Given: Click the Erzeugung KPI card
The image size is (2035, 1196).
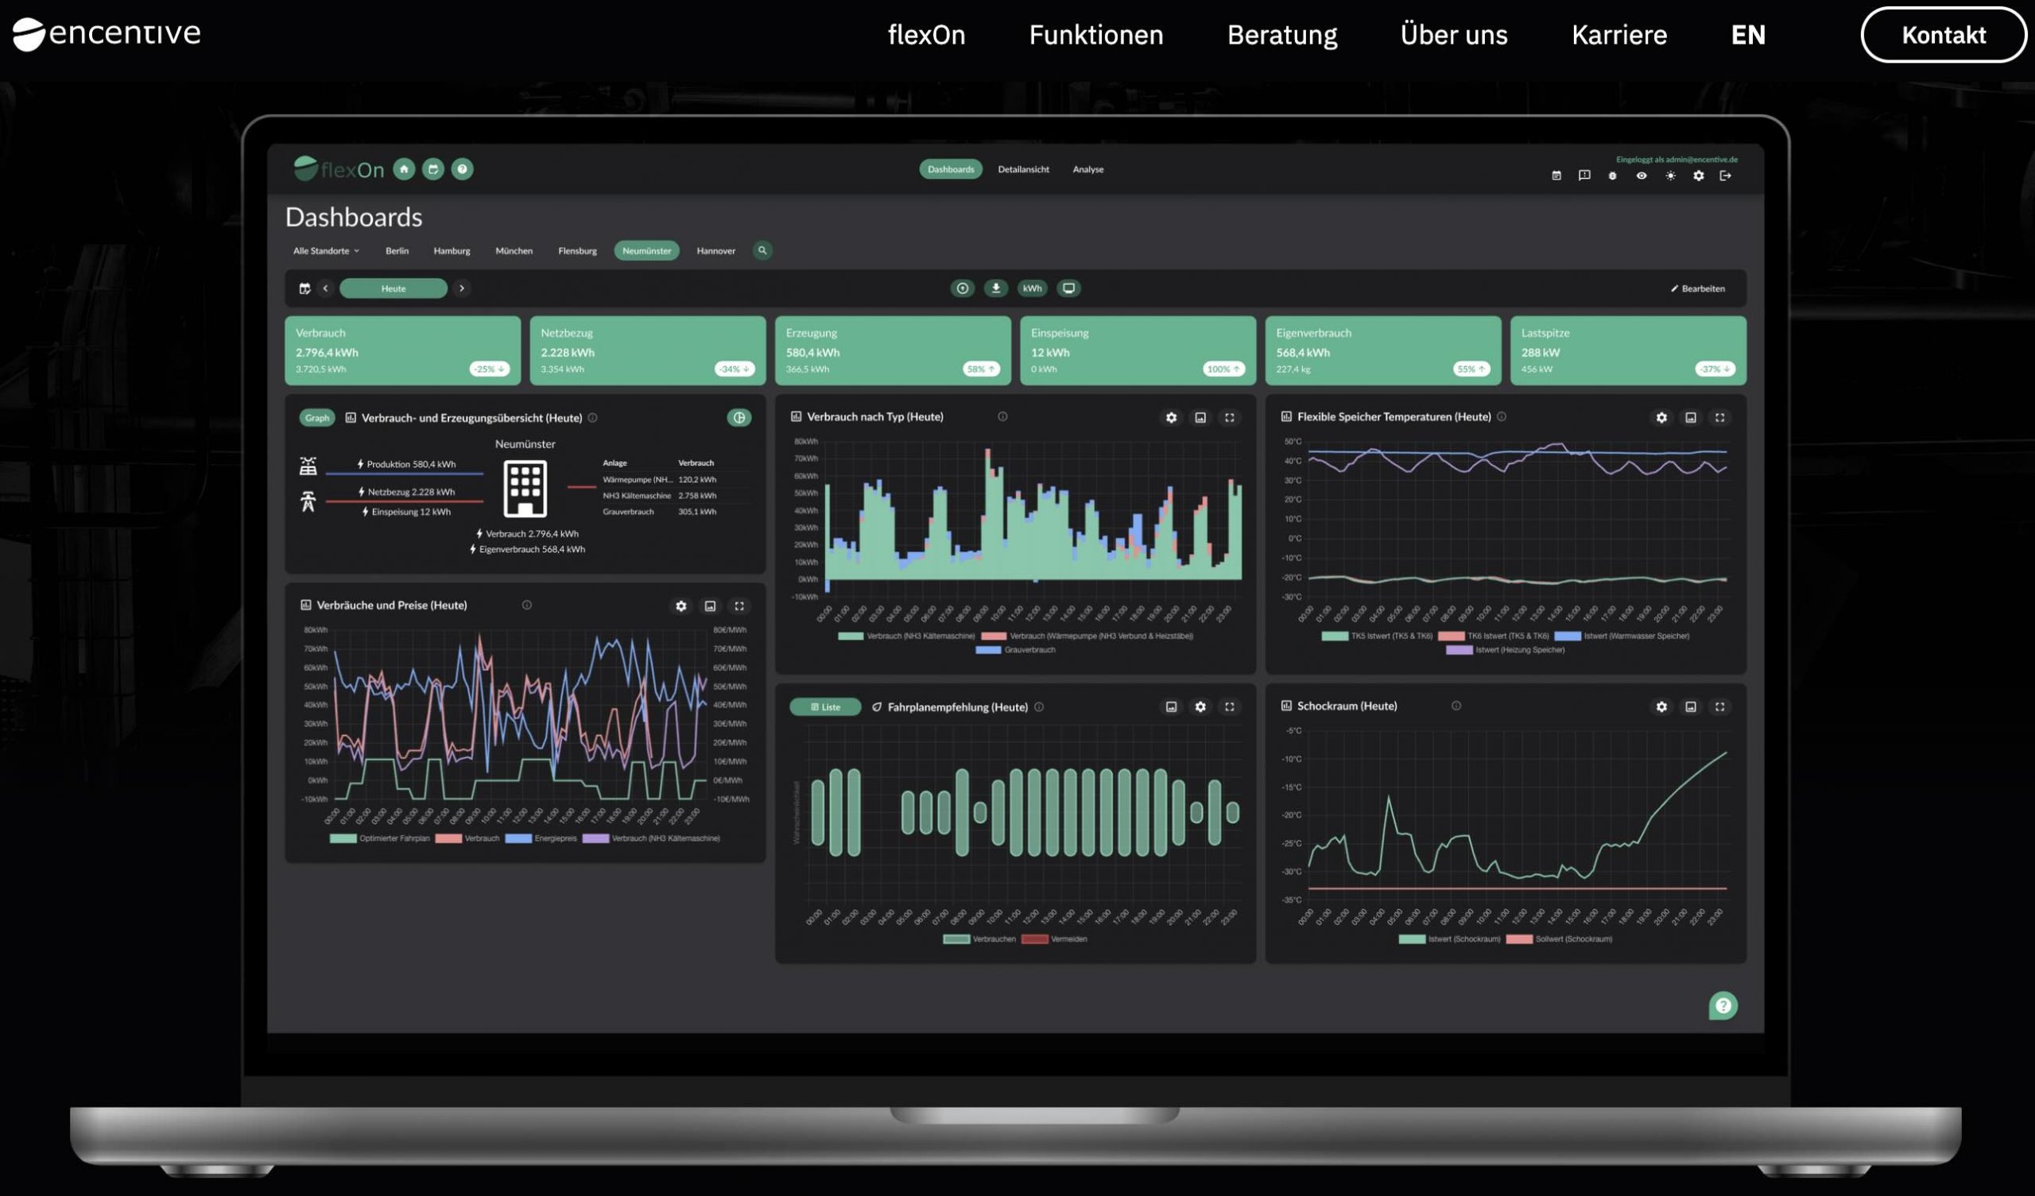Looking at the screenshot, I should pyautogui.click(x=893, y=350).
